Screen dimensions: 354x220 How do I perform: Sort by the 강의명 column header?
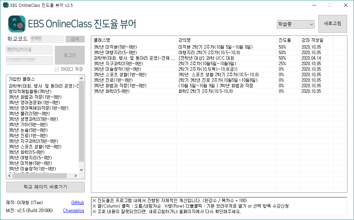coord(226,40)
